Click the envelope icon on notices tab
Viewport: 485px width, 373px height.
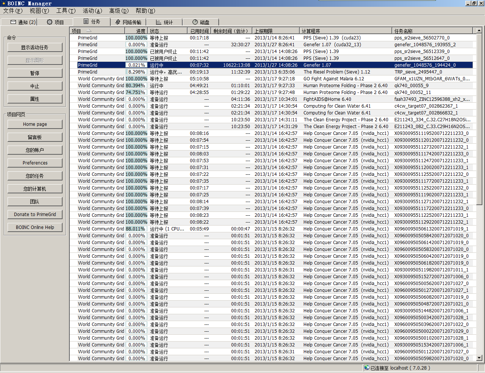(x=13, y=22)
